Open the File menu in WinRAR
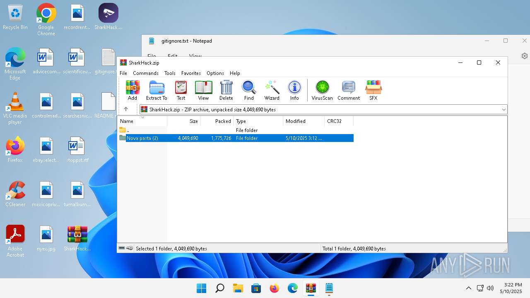 click(123, 73)
